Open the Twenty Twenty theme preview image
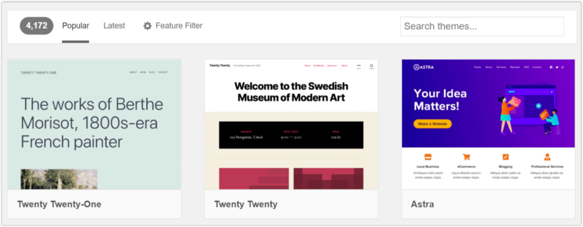Image resolution: width=583 pixels, height=227 pixels. tap(291, 124)
